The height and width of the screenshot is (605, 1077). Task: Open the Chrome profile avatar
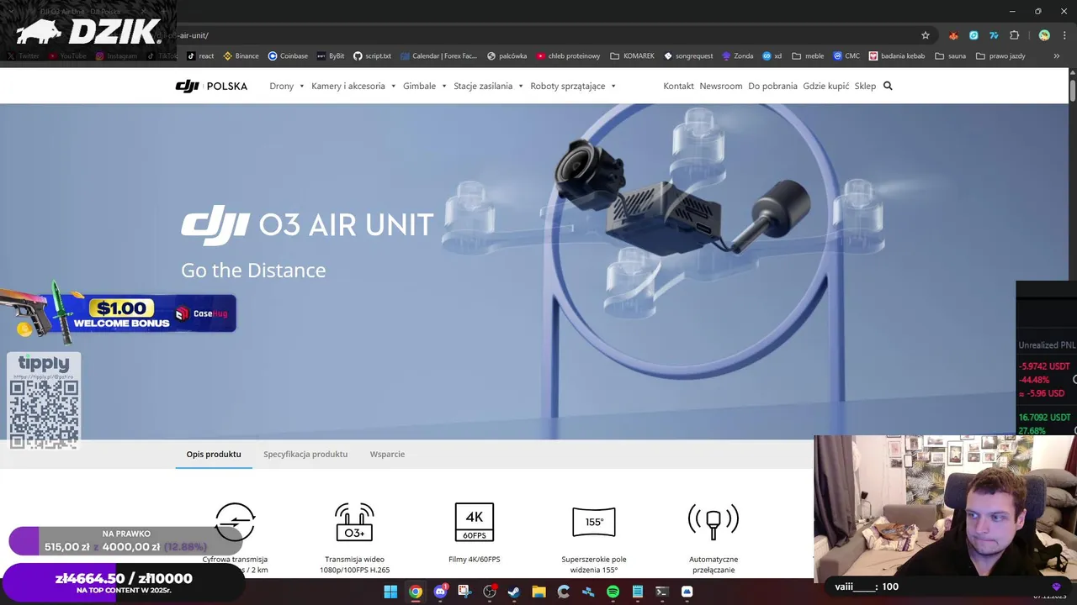coord(1044,35)
